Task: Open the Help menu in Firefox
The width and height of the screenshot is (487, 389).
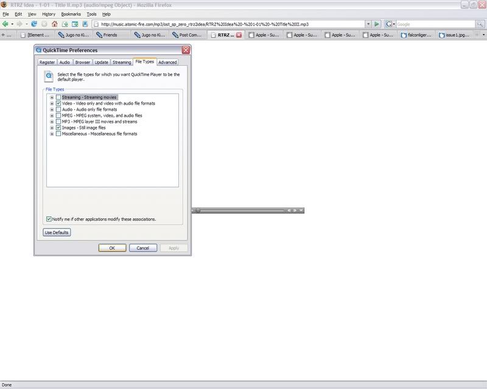Action: (x=106, y=14)
